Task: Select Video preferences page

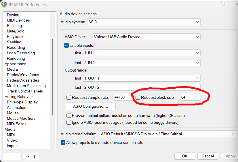Action: tap(12, 140)
